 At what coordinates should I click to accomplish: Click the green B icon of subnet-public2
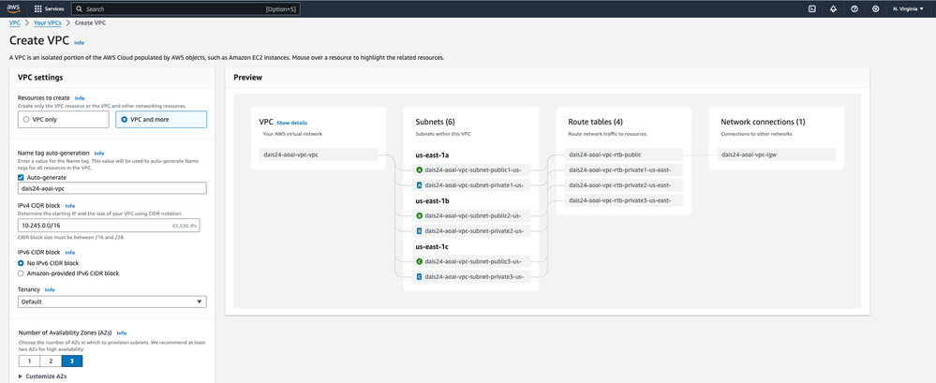pyautogui.click(x=419, y=215)
